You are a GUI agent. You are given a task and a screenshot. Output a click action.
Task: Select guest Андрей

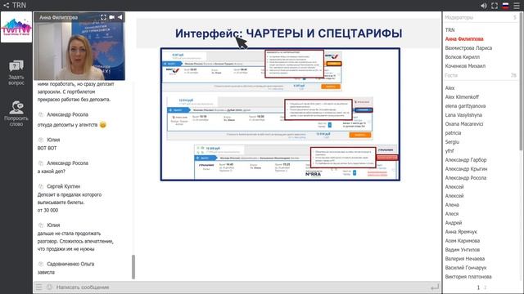point(454,223)
